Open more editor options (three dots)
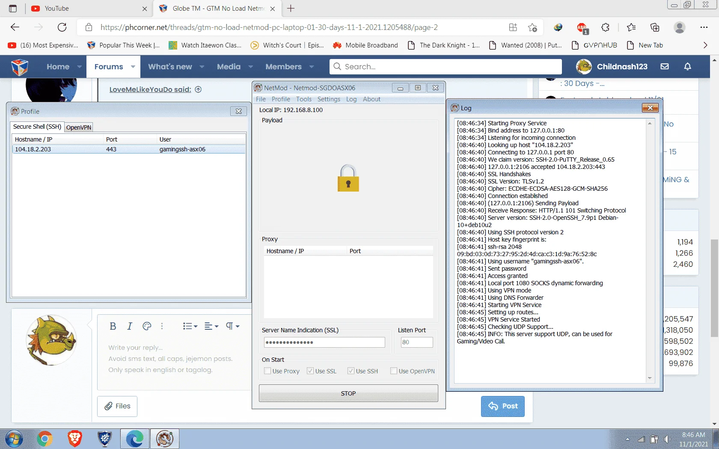This screenshot has width=719, height=449. coord(162,326)
